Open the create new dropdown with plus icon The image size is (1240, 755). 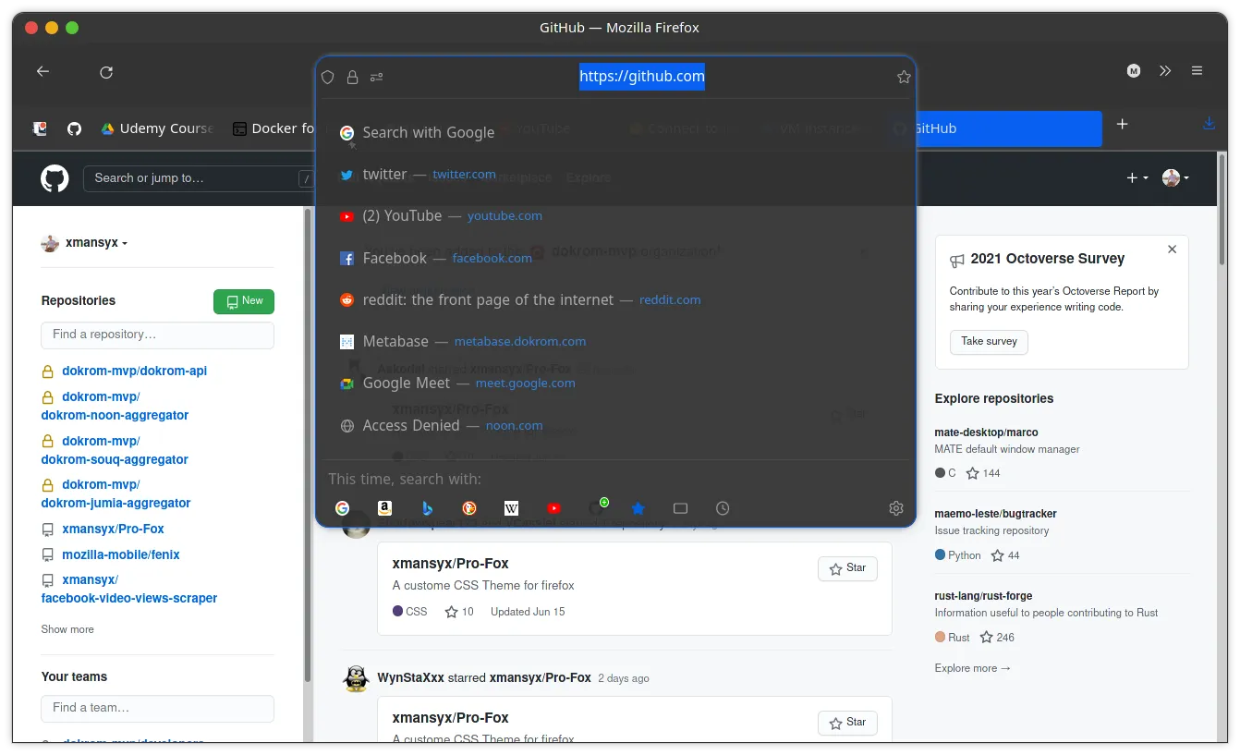[x=1136, y=177]
